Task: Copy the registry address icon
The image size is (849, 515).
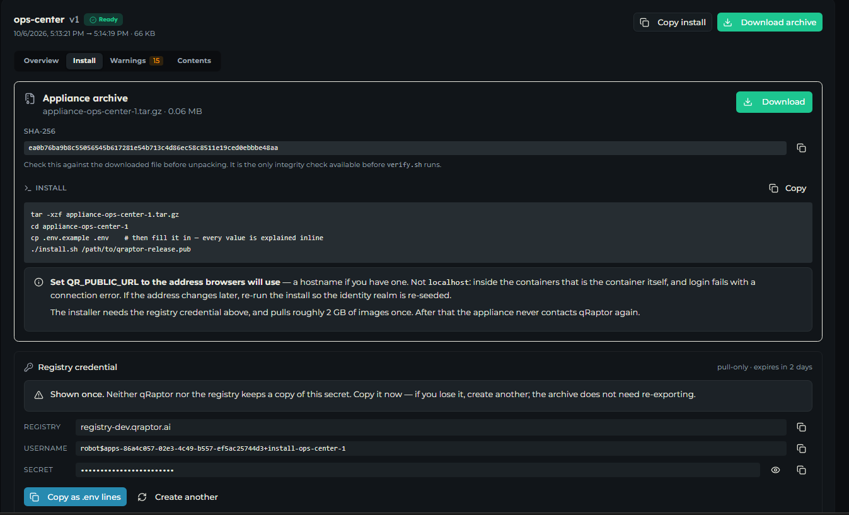Action: click(801, 427)
